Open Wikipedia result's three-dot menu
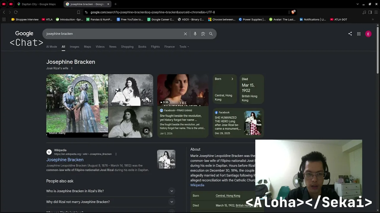Screen dimensions: 380x213 [116, 154]
